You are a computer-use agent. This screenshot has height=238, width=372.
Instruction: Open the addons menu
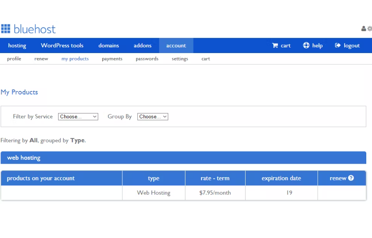click(142, 45)
